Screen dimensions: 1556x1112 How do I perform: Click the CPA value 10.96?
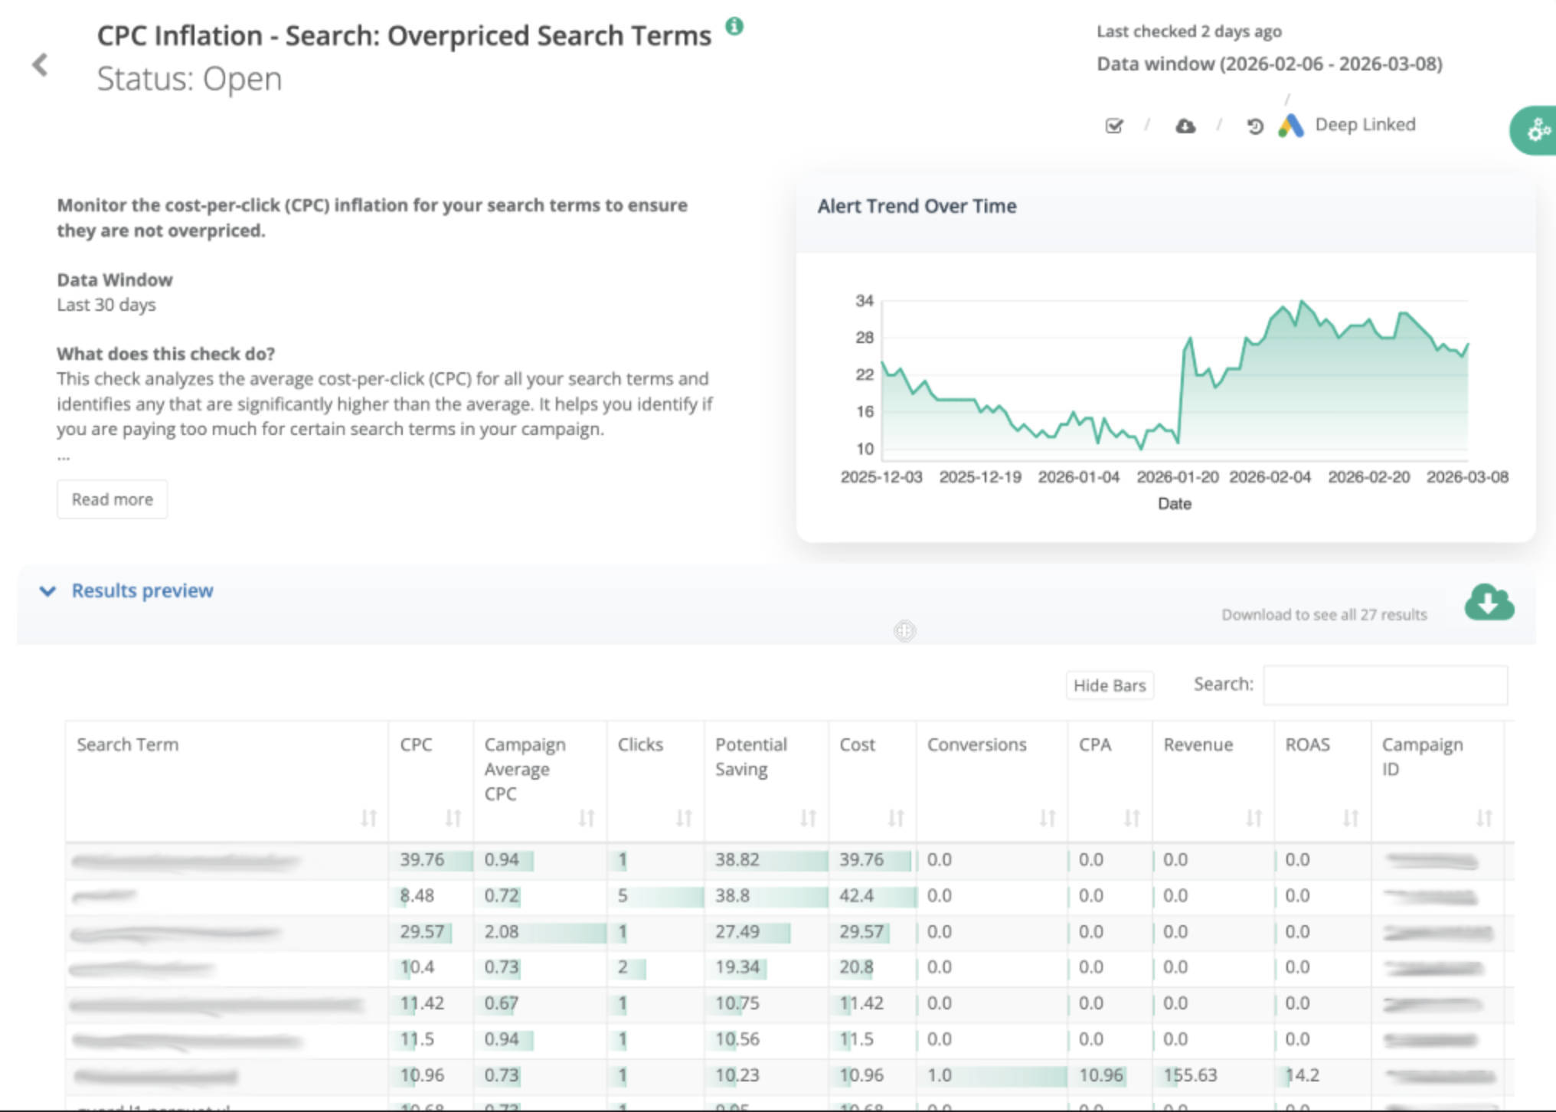coord(1100,1075)
